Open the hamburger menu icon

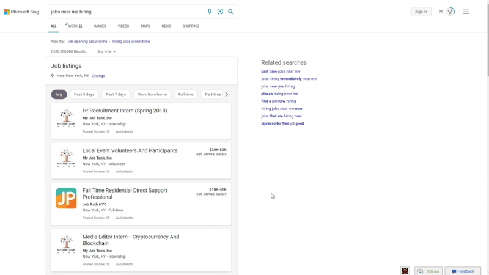click(x=466, y=12)
